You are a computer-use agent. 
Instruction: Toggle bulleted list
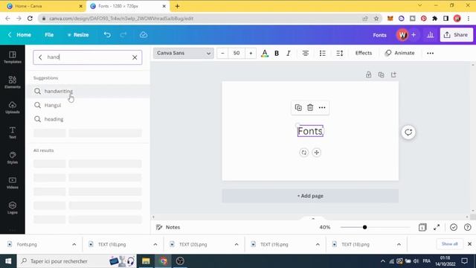point(322,53)
